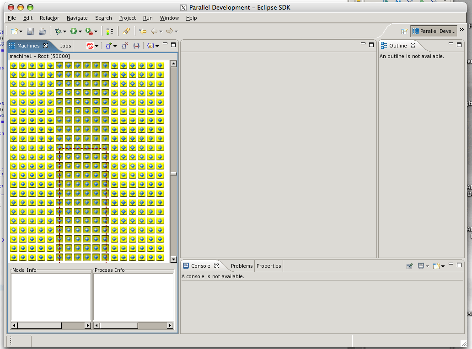Click the flashlight Search icon in toolbar

126,31
